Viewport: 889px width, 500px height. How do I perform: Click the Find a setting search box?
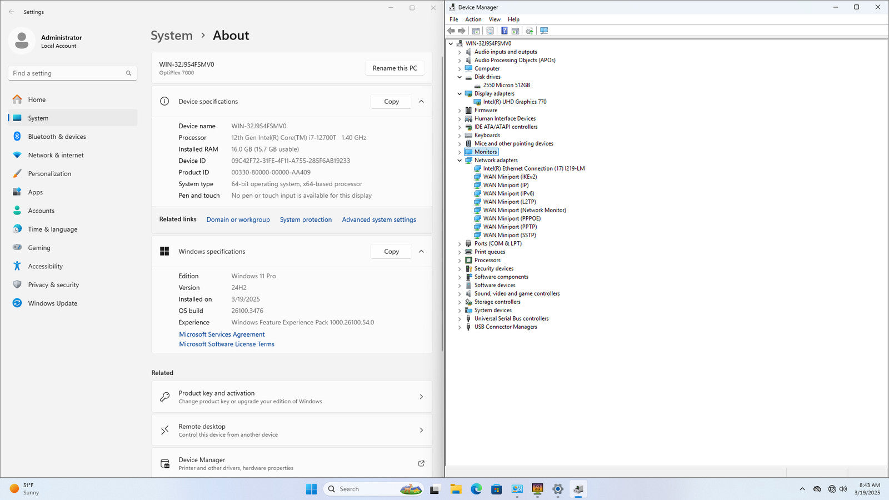pos(73,73)
